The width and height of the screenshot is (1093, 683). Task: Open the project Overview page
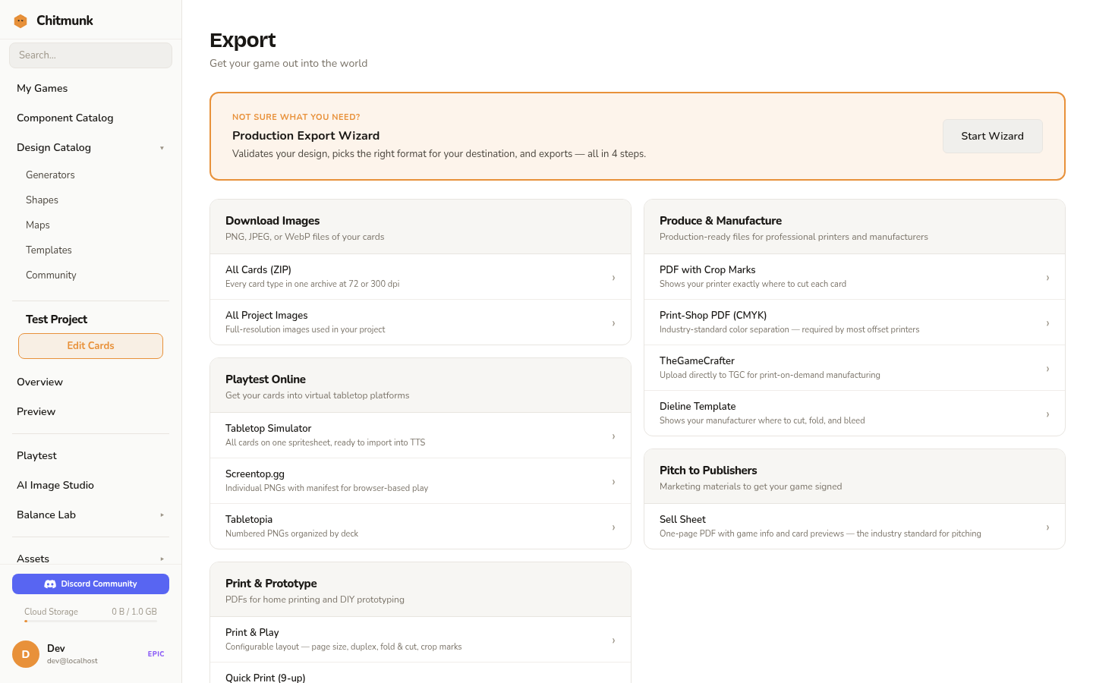(90, 382)
